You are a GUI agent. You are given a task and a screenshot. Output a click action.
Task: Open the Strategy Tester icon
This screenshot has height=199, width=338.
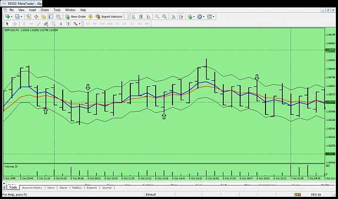[58, 17]
